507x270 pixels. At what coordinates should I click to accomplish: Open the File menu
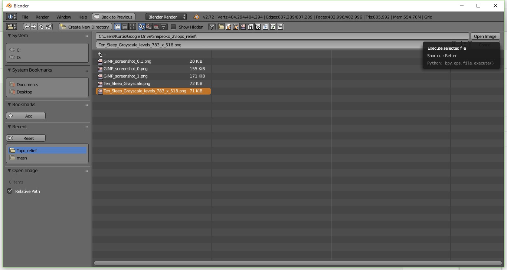(25, 17)
